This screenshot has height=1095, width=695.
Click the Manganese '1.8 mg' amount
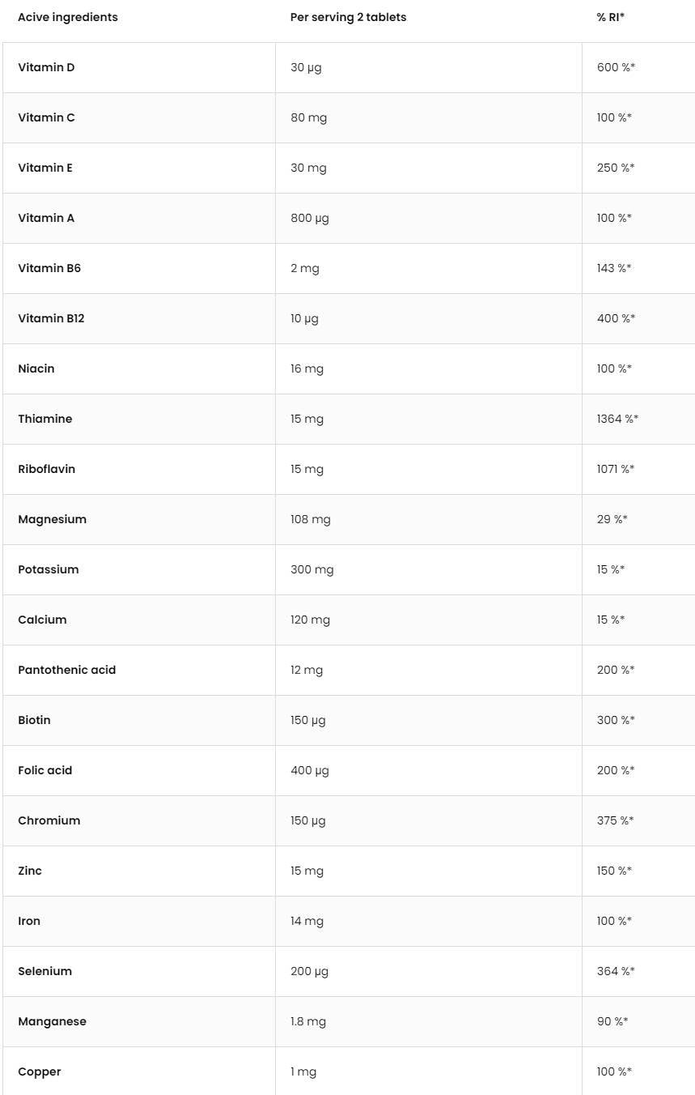tap(307, 1021)
